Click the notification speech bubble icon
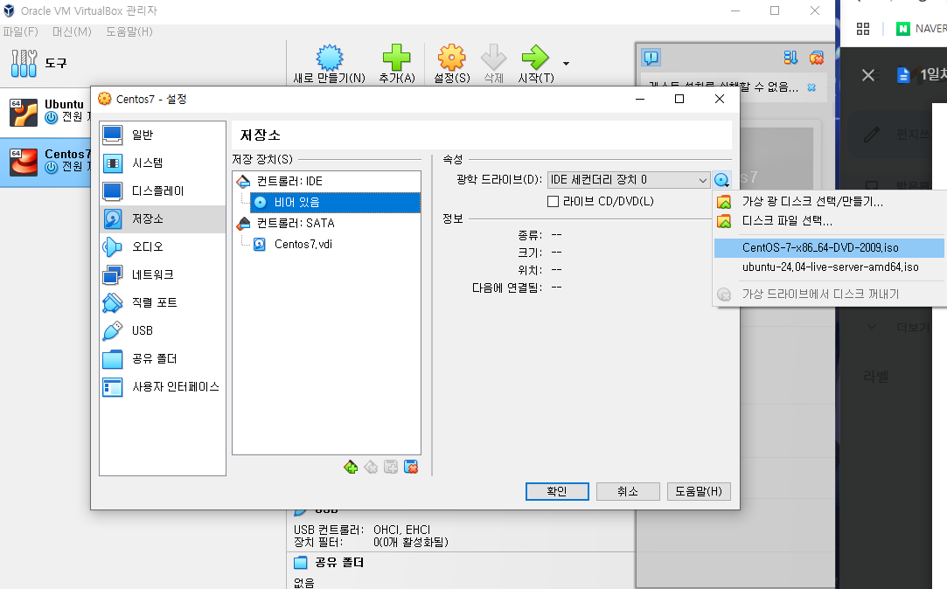The height and width of the screenshot is (589, 947). point(651,58)
